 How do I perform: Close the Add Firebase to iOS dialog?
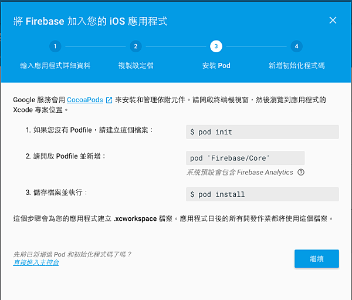click(x=333, y=21)
